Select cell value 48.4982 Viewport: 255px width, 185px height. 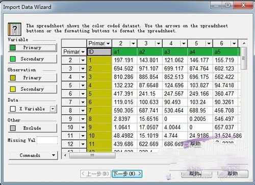[124, 136]
